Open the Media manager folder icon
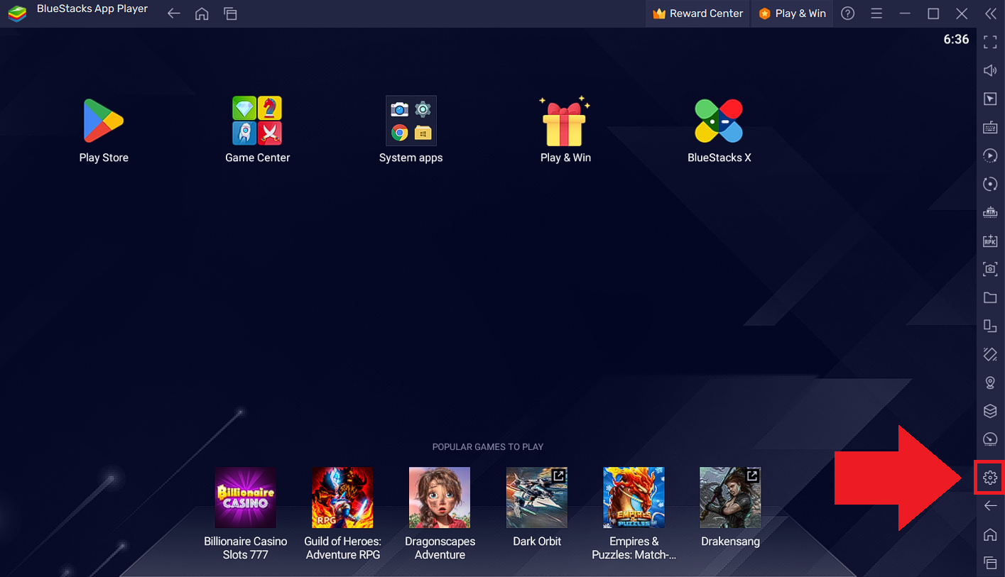 point(989,297)
